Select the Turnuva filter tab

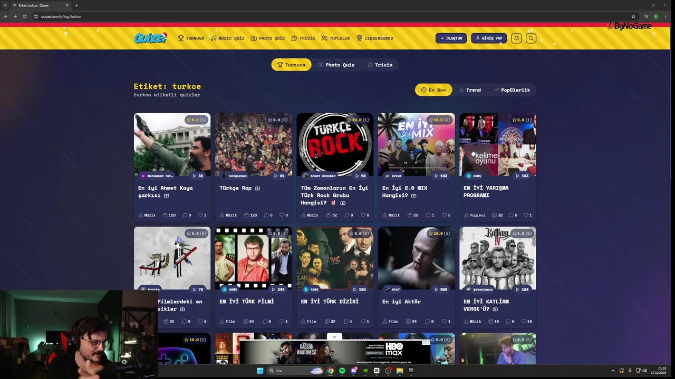pyautogui.click(x=291, y=65)
